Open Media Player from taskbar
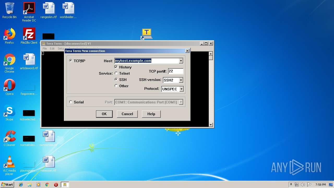 [38, 185]
